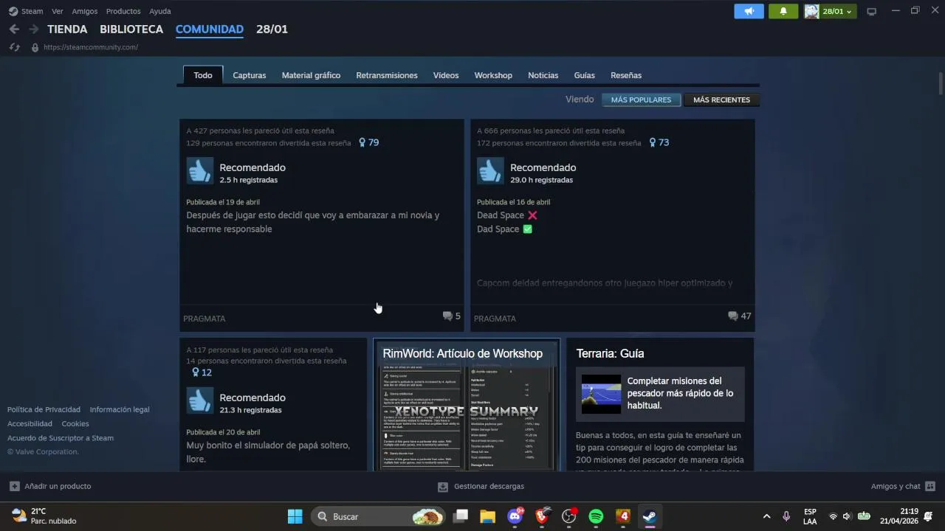The image size is (945, 531).
Task: Expand the 28/01 account dropdown
Action: pyautogui.click(x=830, y=11)
